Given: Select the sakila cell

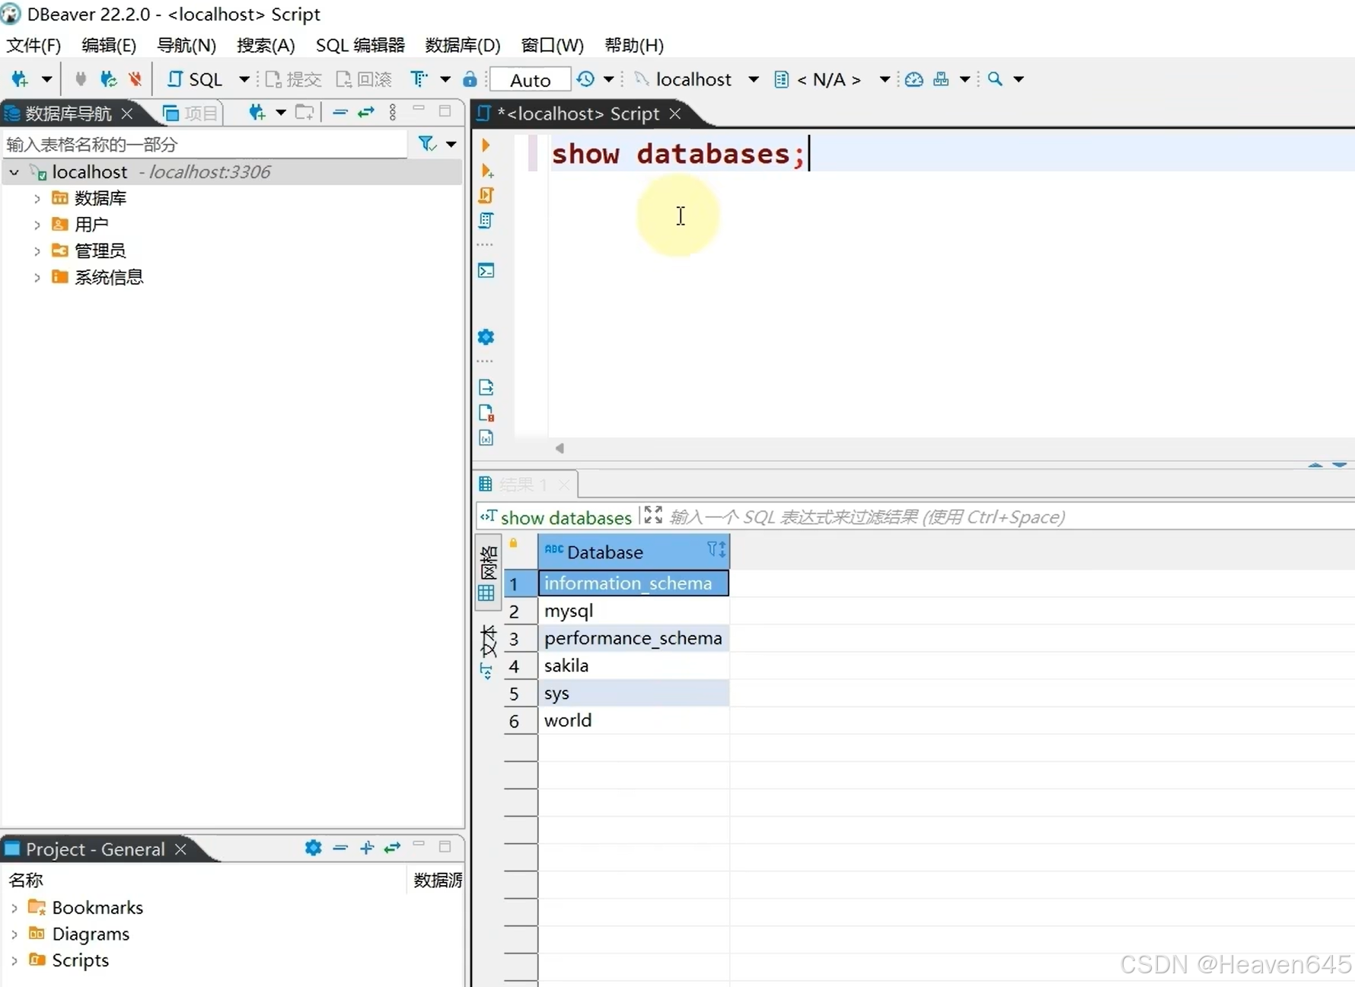Looking at the screenshot, I should 633,666.
